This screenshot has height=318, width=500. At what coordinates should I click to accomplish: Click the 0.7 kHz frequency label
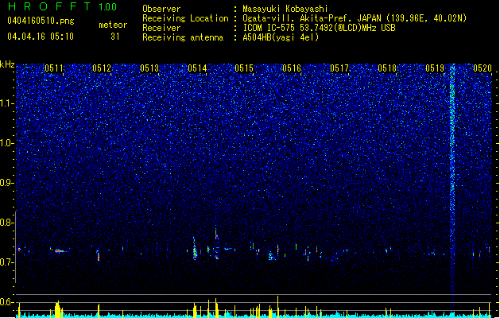(7, 262)
